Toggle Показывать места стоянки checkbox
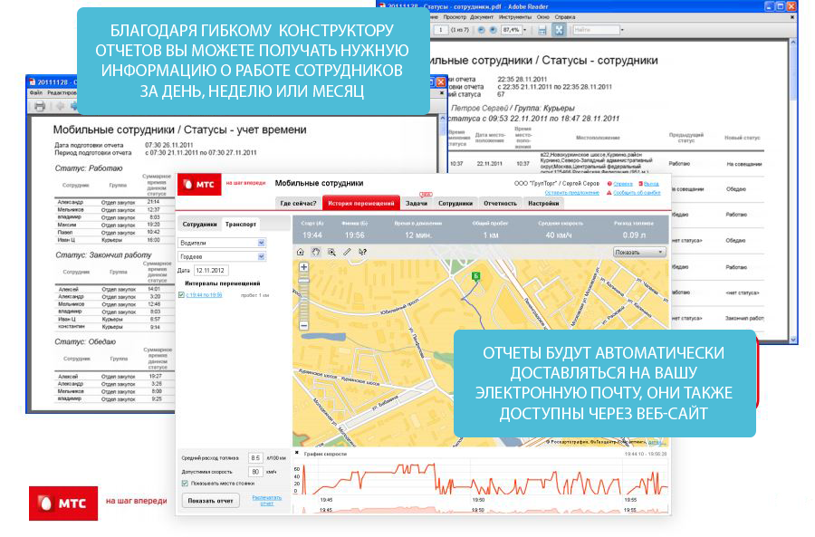This screenshot has width=815, height=537. pos(185,484)
